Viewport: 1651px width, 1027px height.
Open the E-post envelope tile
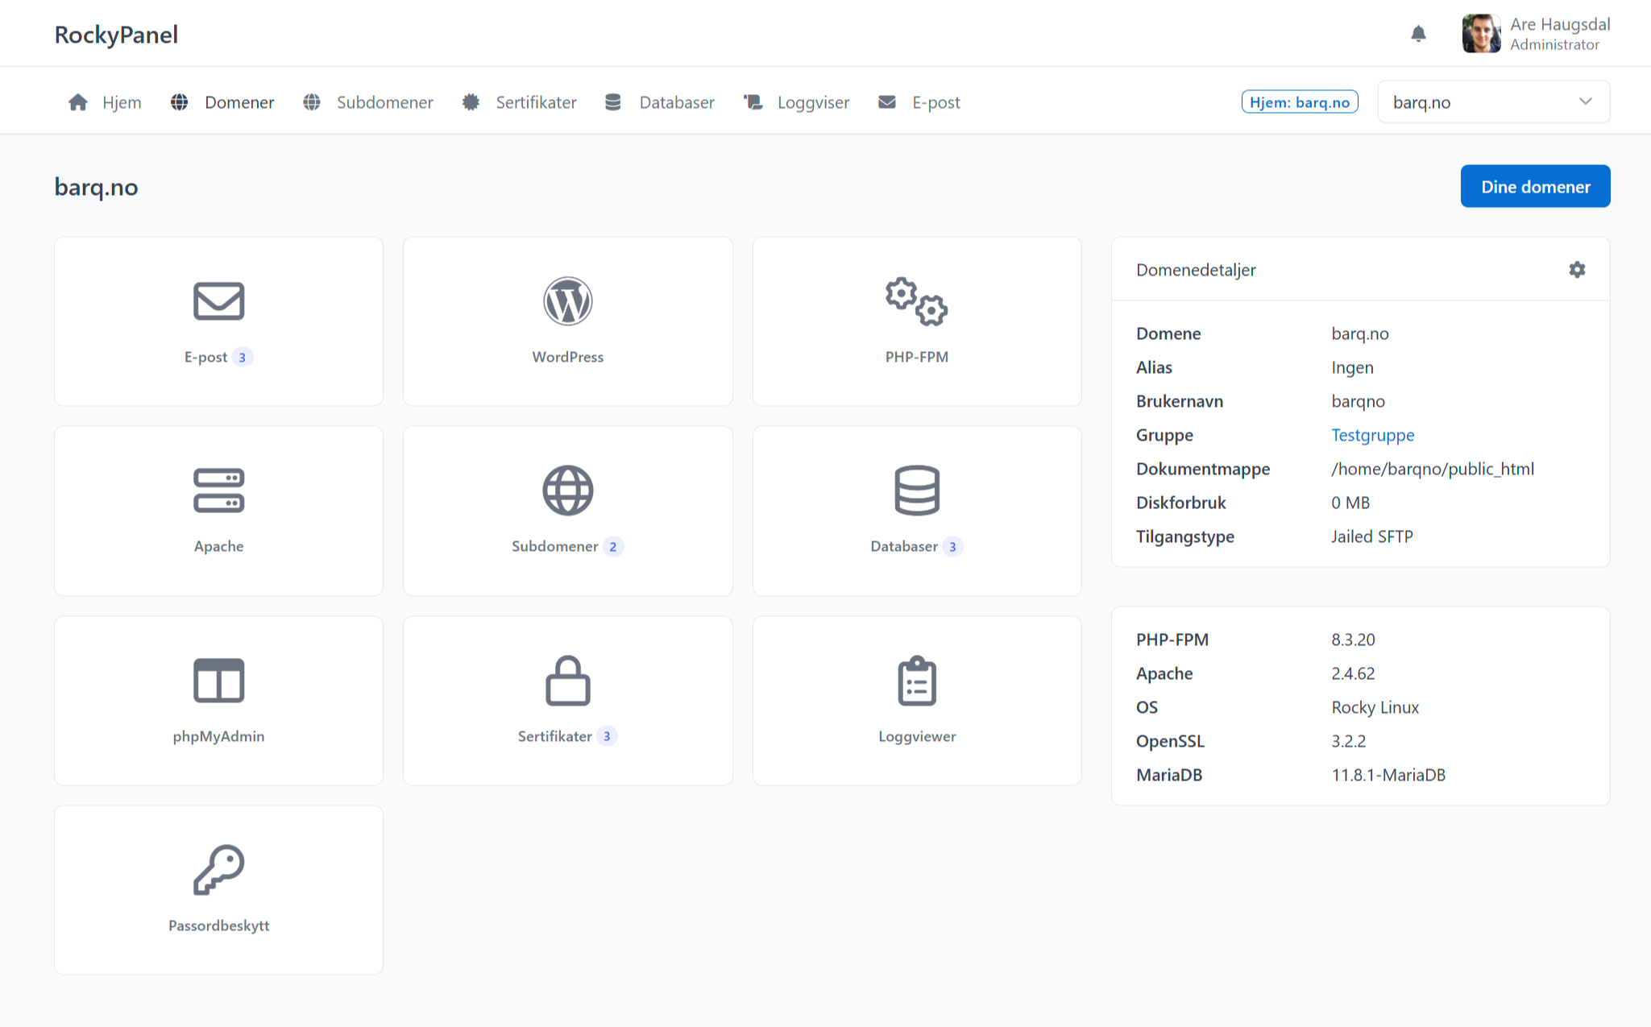pos(218,302)
